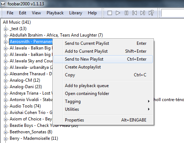Select the Alexandre Tharaud item
This screenshot has height=143, width=184.
click(31, 74)
